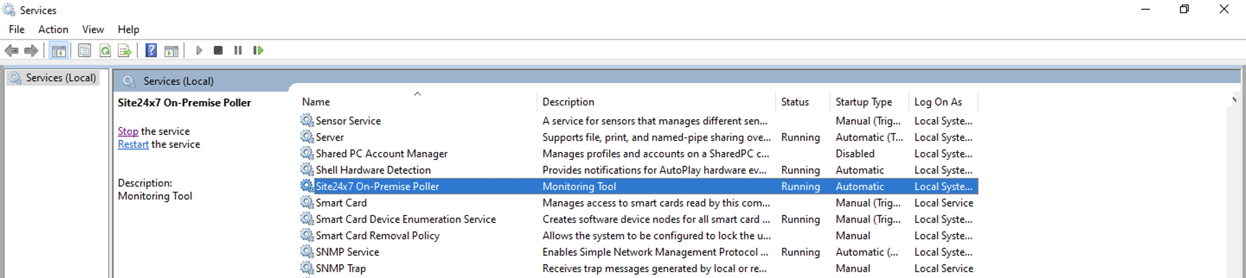Select the Sensor Service row name
Screen dimensions: 1246x278
coord(348,121)
